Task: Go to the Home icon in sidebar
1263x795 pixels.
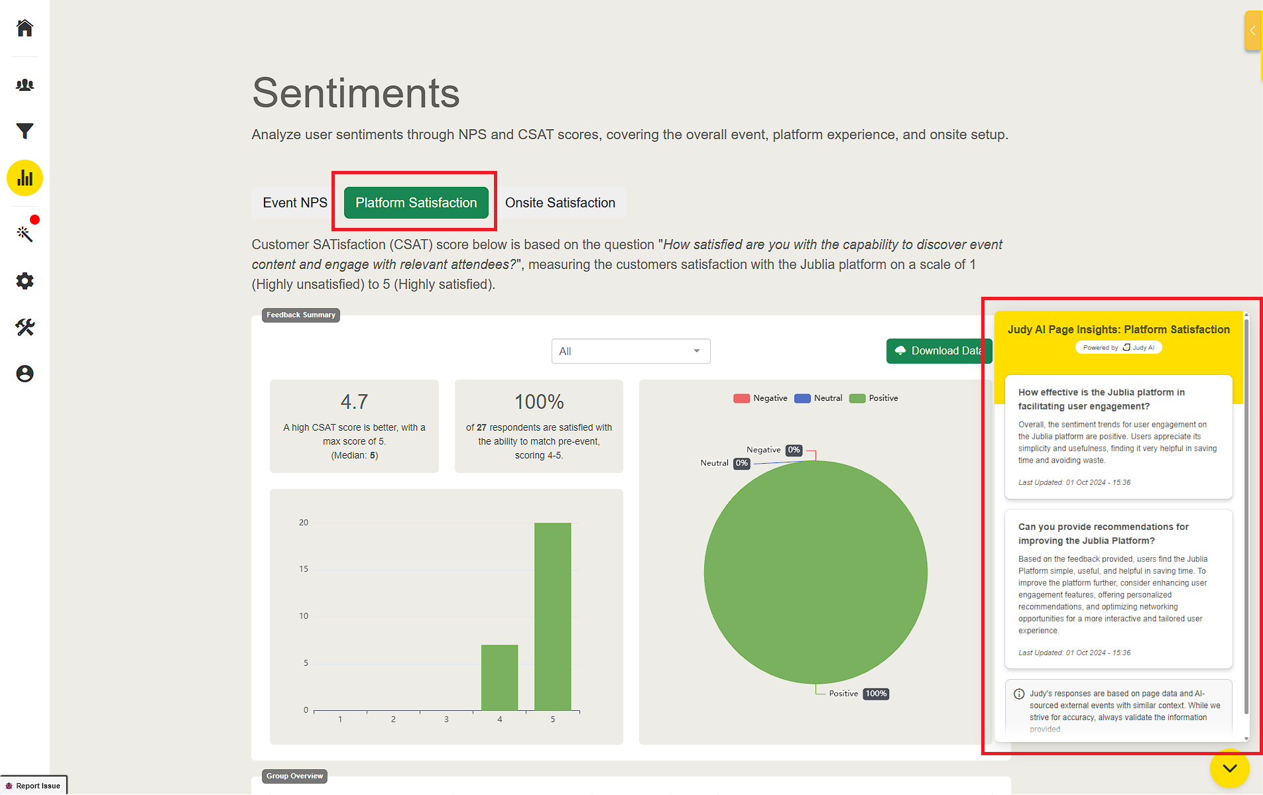Action: (25, 28)
